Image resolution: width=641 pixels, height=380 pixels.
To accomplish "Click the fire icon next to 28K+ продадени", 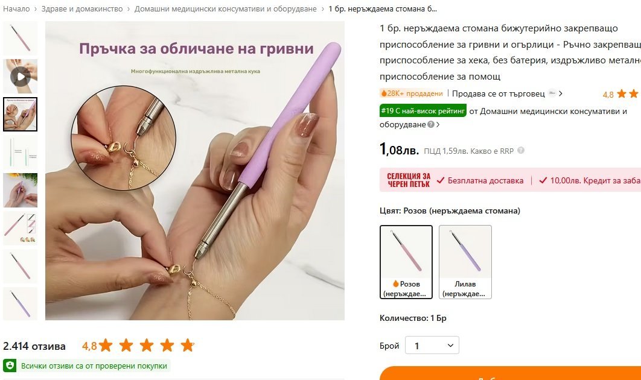I will [383, 93].
